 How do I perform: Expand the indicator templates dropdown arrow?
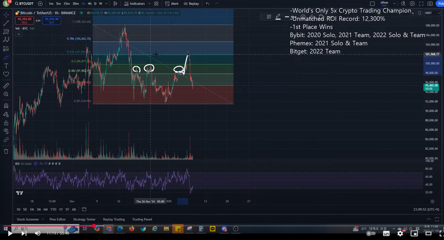(x=149, y=4)
